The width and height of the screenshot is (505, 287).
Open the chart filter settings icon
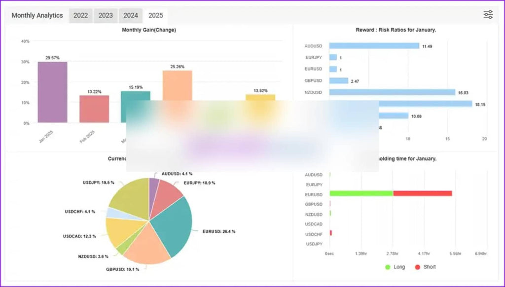[x=488, y=15]
